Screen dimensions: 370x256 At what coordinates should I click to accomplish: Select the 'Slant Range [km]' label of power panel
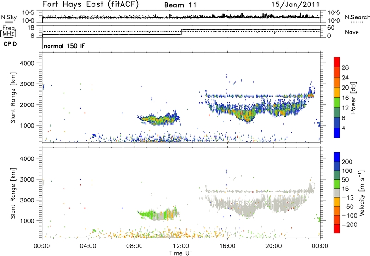pos(13,98)
